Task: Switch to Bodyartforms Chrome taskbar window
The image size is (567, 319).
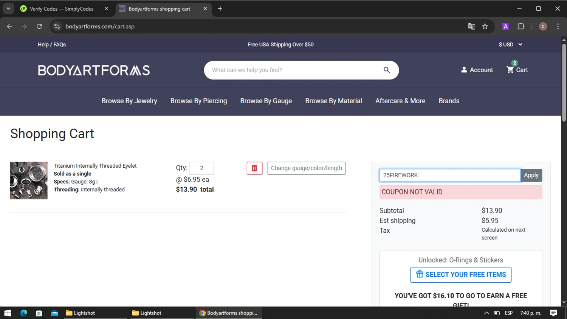Action: [x=229, y=313]
